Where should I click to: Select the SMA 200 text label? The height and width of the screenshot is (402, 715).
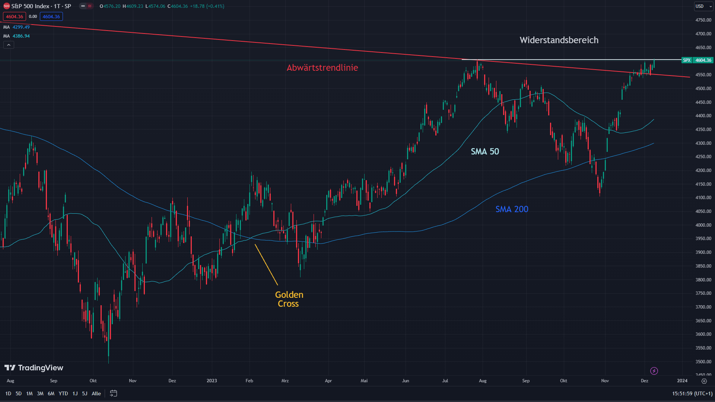(512, 209)
